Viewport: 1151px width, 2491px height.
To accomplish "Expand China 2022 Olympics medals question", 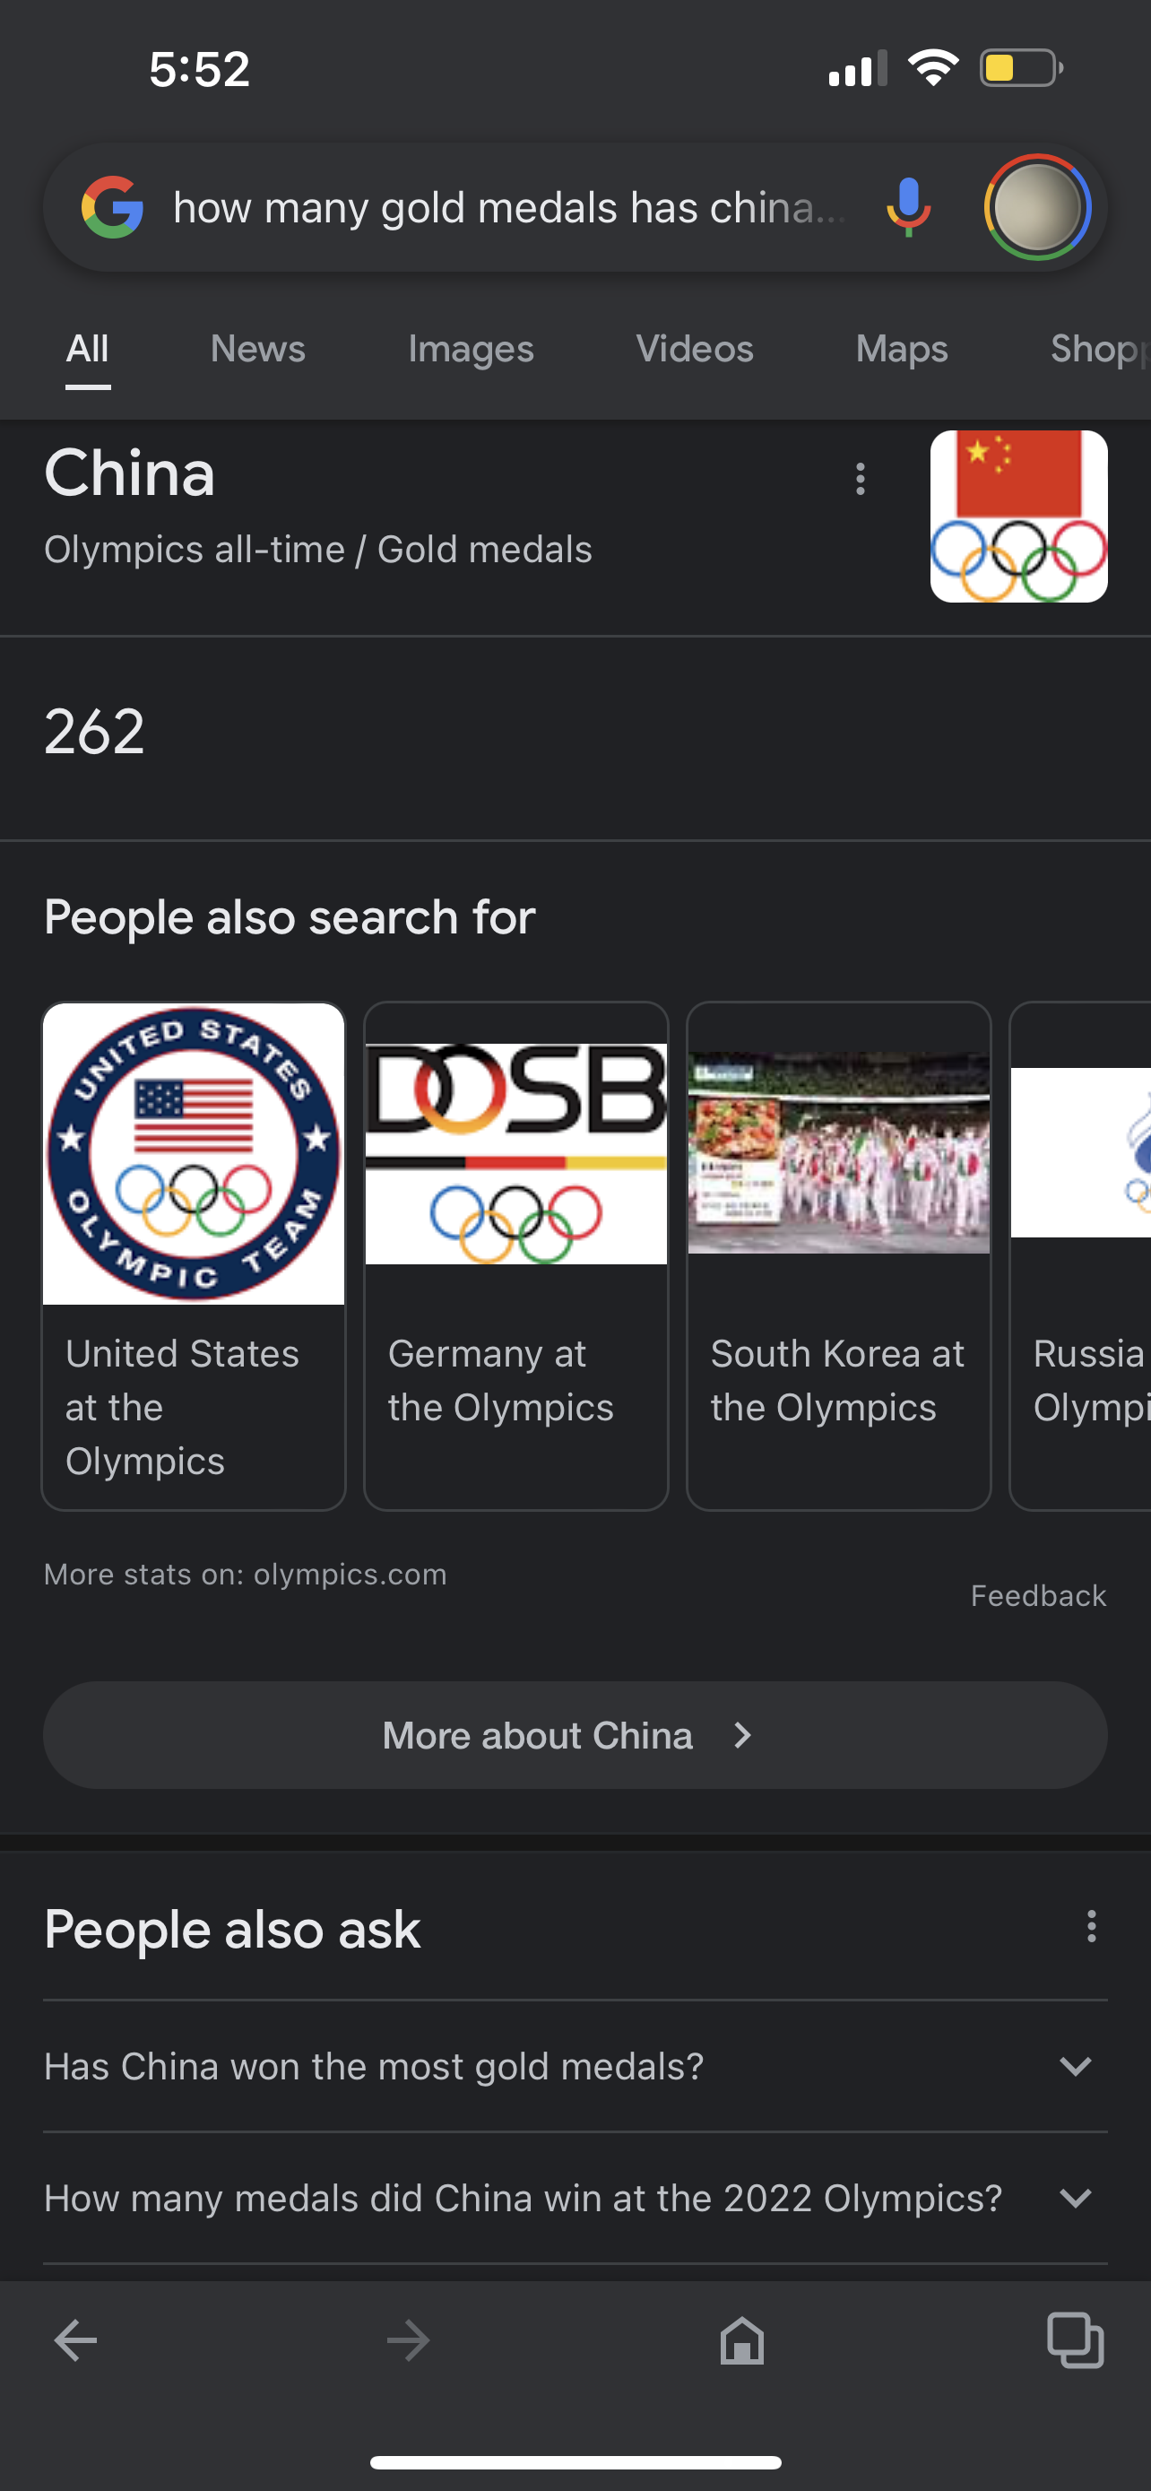I will (x=575, y=2198).
